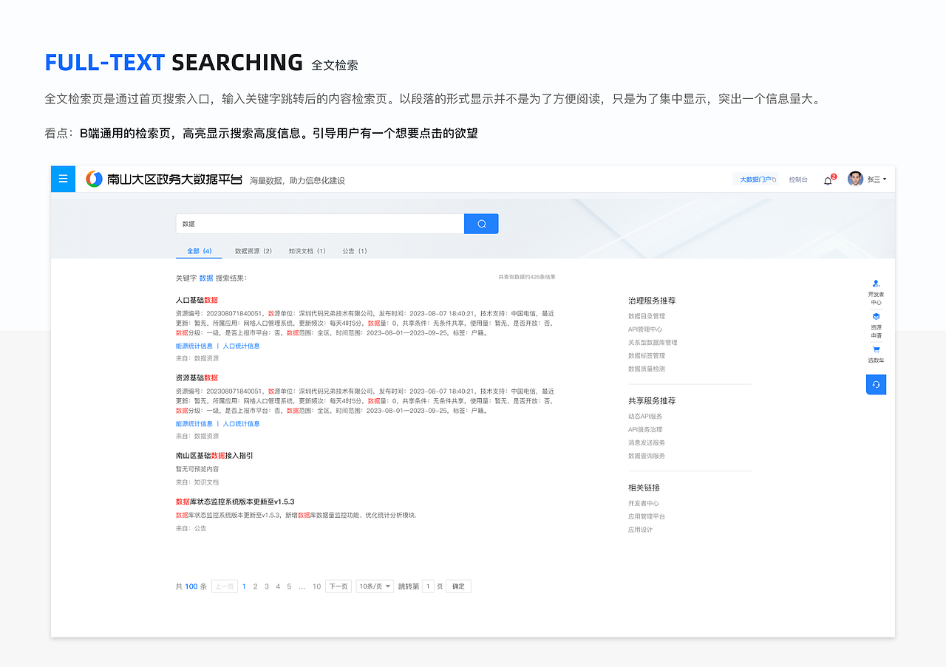Open 数据质量检测 link

[x=647, y=369]
